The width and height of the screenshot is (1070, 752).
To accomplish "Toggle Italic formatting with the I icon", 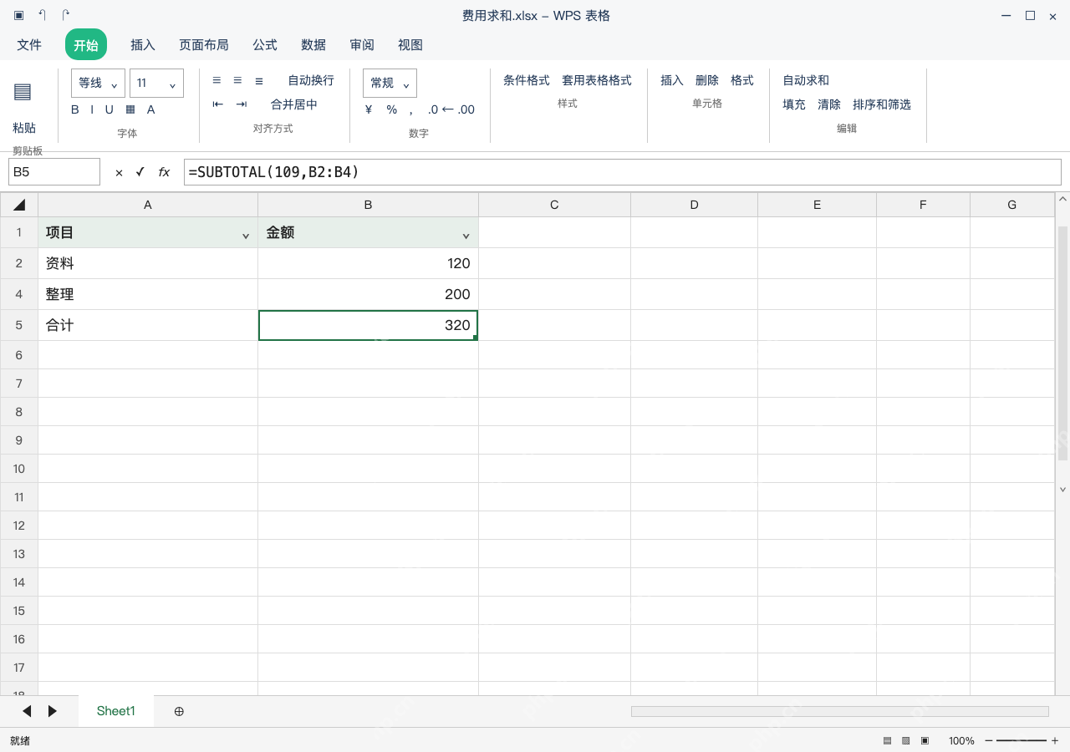I will [92, 109].
